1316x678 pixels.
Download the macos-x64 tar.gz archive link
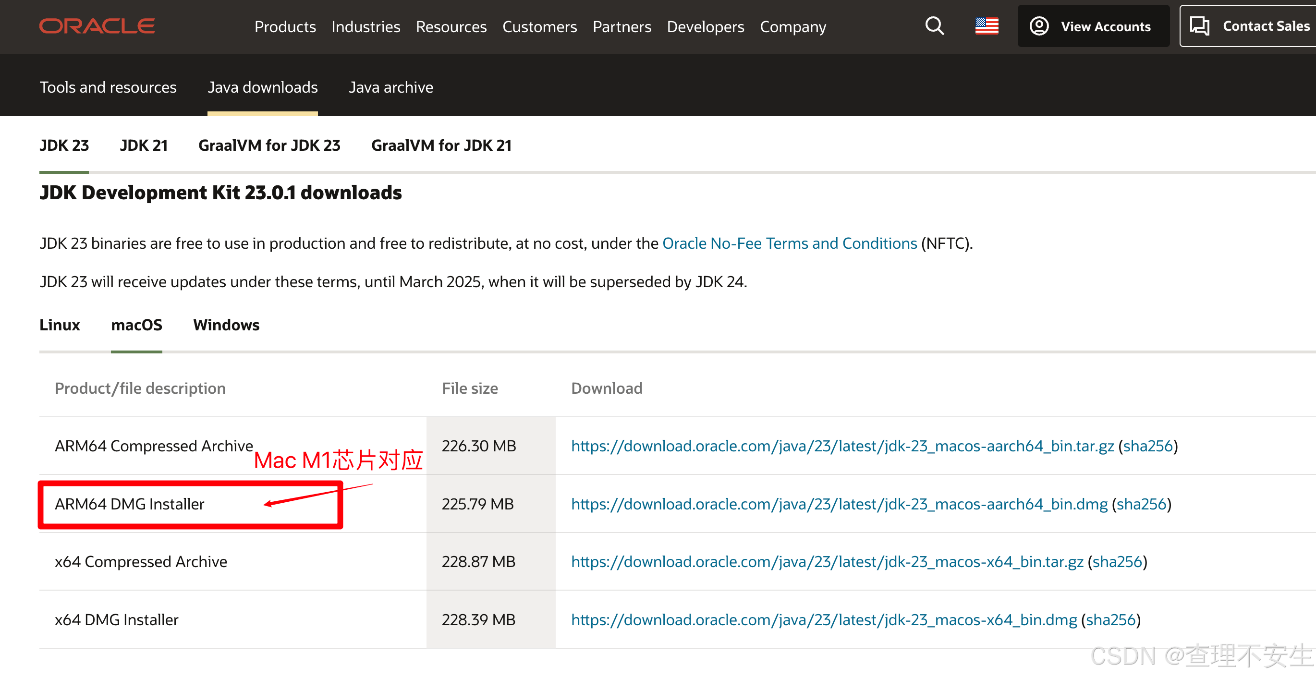pos(827,561)
